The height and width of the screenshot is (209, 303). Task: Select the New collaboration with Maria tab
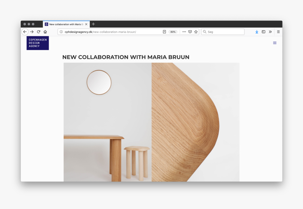tap(66, 24)
